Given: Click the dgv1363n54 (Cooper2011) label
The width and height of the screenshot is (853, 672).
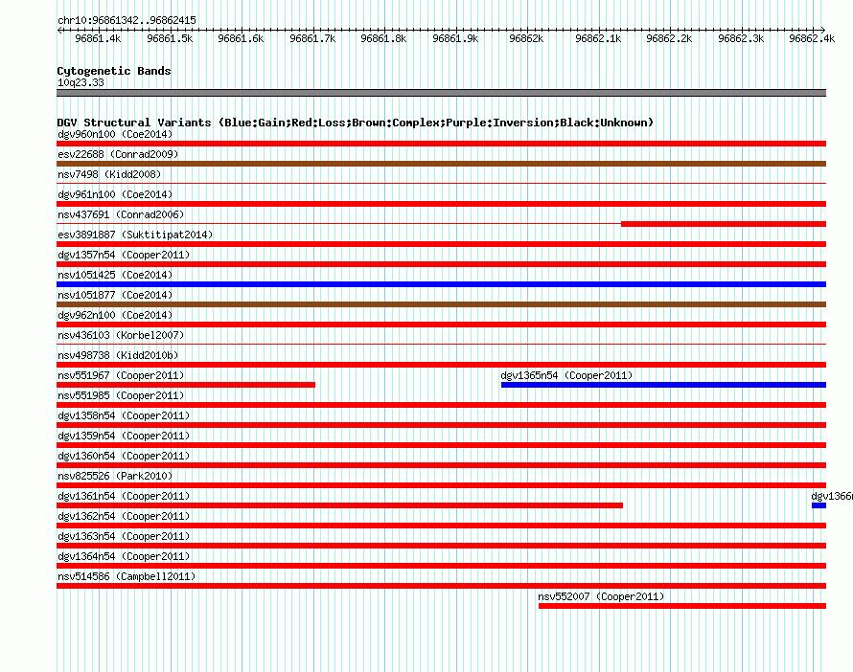Looking at the screenshot, I should click(124, 536).
